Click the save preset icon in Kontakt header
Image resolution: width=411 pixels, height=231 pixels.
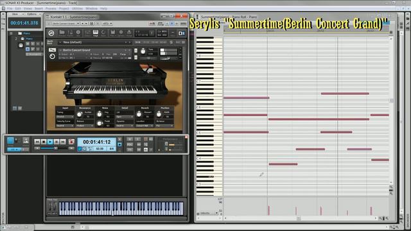point(91,24)
